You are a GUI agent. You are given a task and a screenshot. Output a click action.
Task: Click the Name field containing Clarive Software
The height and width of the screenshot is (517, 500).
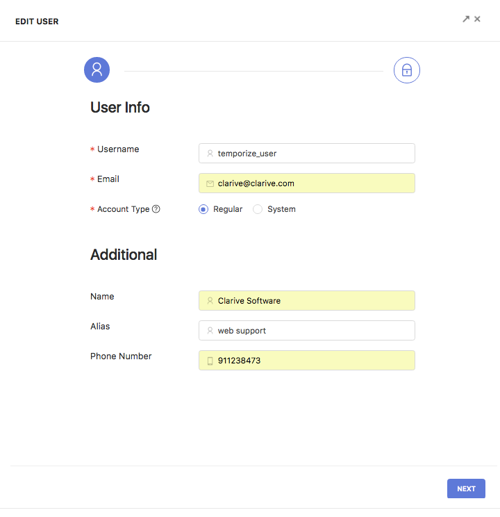(x=307, y=301)
